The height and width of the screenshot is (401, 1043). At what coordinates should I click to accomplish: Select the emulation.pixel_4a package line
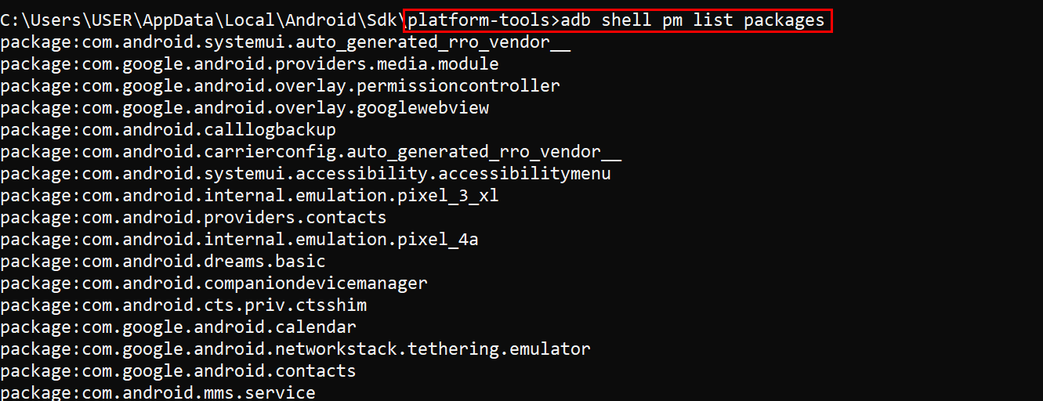tap(239, 240)
